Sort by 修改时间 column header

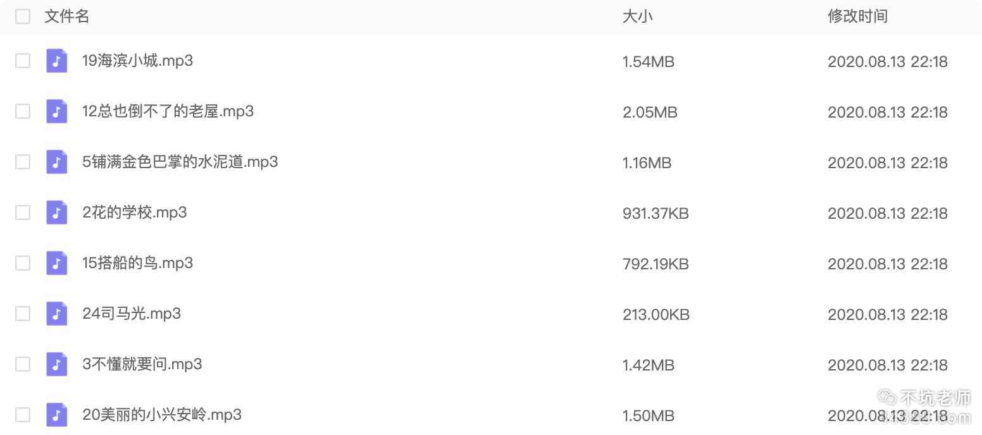(x=857, y=16)
